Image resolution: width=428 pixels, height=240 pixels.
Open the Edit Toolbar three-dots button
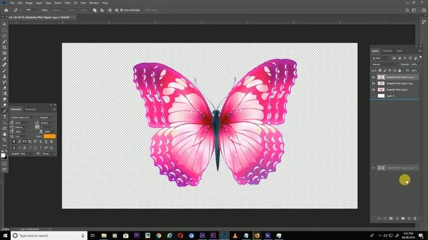pyautogui.click(x=5, y=145)
